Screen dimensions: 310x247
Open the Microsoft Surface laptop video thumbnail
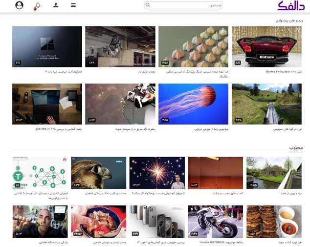coord(47,47)
